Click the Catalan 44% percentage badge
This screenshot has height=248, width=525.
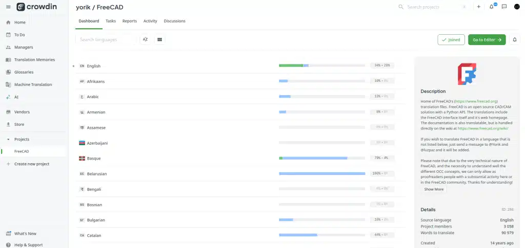point(382,235)
